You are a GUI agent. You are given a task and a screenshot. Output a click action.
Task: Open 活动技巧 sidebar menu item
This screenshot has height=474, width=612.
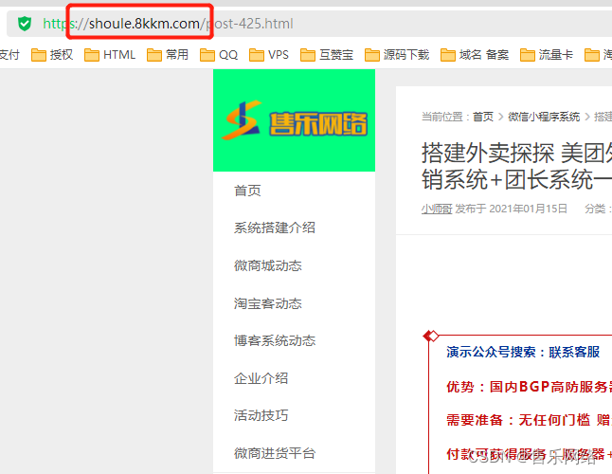point(261,415)
